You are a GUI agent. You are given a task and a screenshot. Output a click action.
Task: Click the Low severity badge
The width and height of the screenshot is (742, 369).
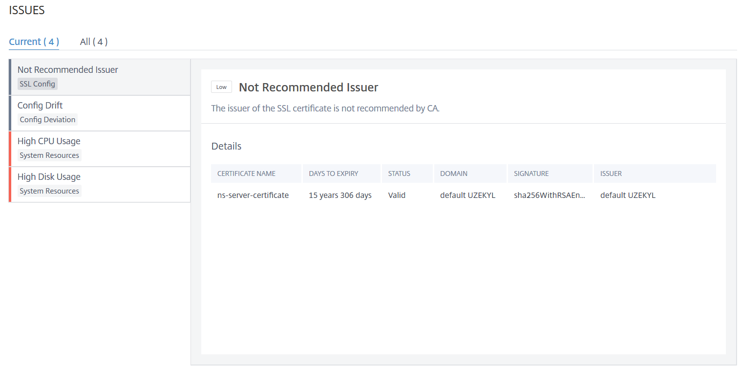pos(221,87)
